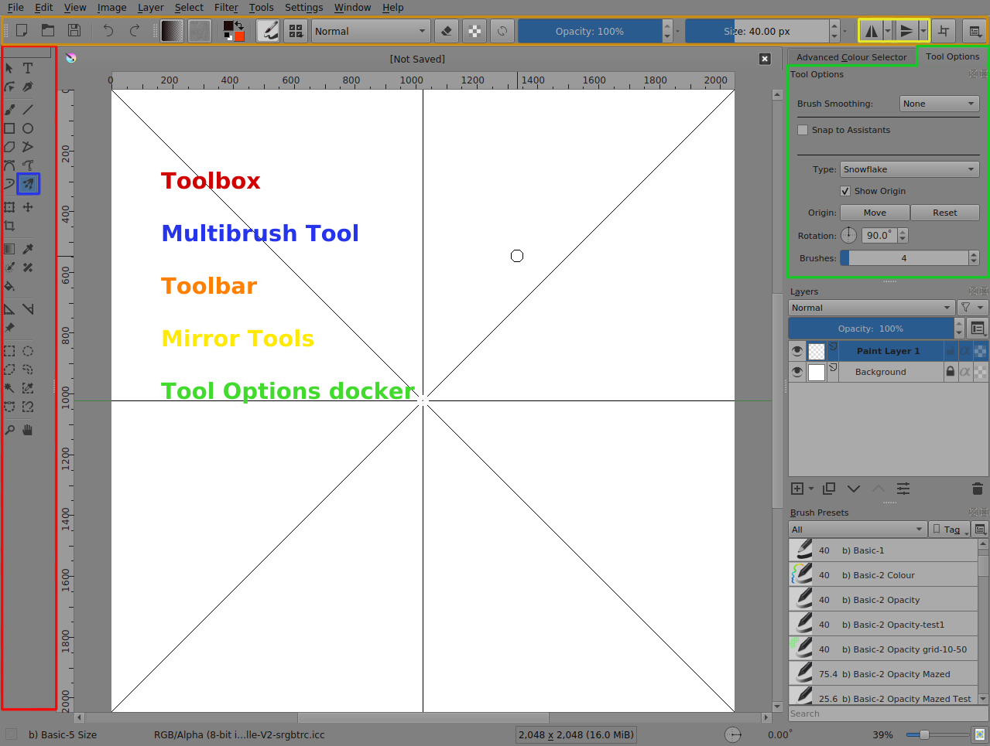Delete layer with trash icon
Screen dimensions: 990x746
[x=977, y=489]
